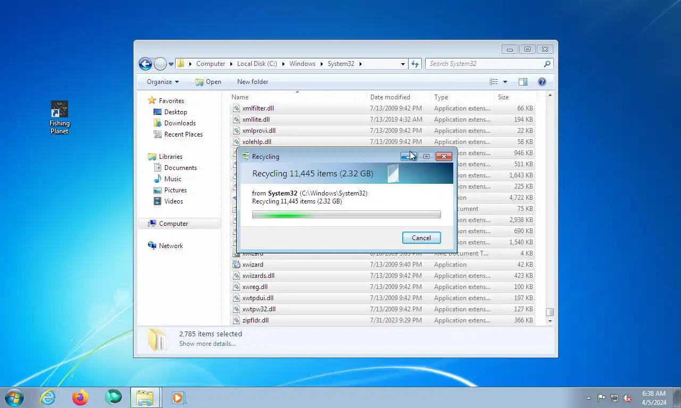Launch Internet Explorer from the taskbar

(48, 397)
